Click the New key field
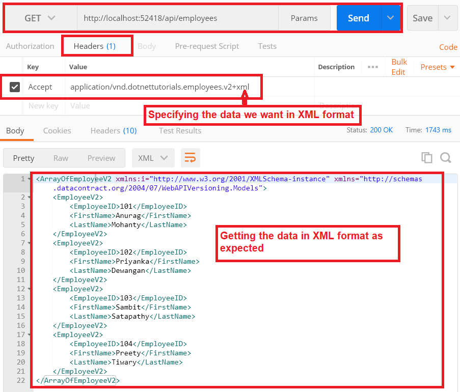This screenshot has height=392, width=460. 43,106
